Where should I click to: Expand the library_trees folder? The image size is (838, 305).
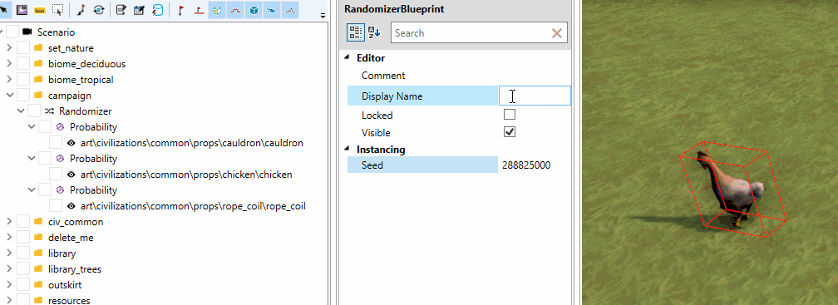point(8,268)
